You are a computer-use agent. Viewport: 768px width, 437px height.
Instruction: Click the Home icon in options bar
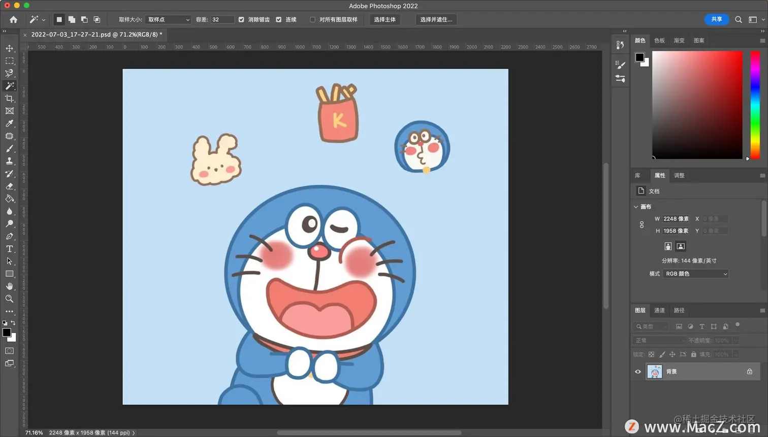click(x=13, y=19)
